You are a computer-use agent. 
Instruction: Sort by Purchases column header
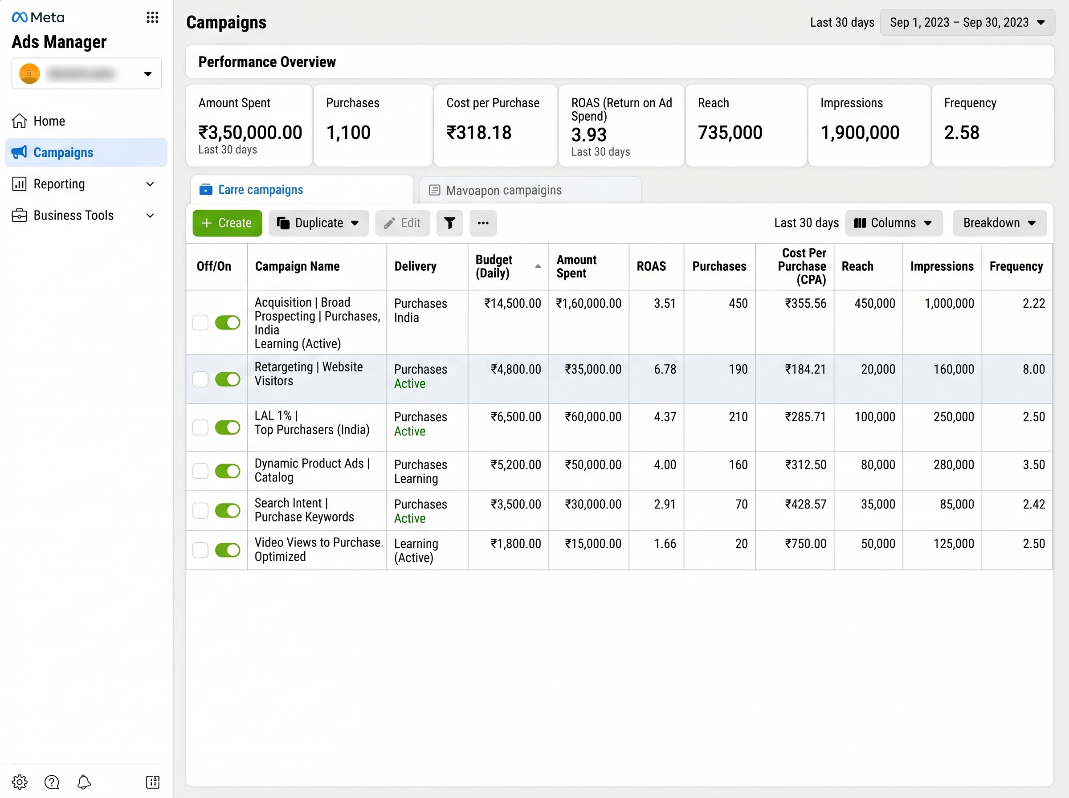click(x=719, y=266)
